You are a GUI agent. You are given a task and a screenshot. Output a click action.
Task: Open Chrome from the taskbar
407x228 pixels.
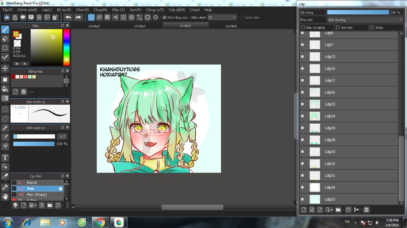pos(101,222)
